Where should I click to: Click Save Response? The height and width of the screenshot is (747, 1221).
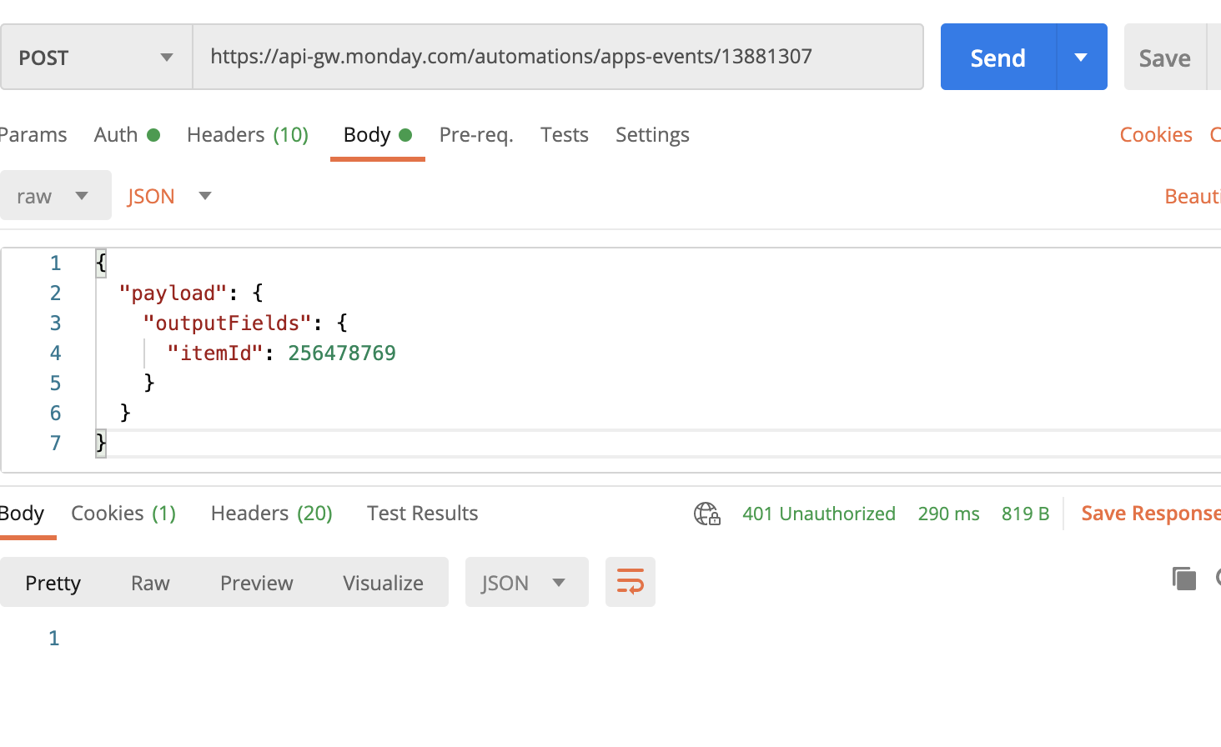(1151, 514)
